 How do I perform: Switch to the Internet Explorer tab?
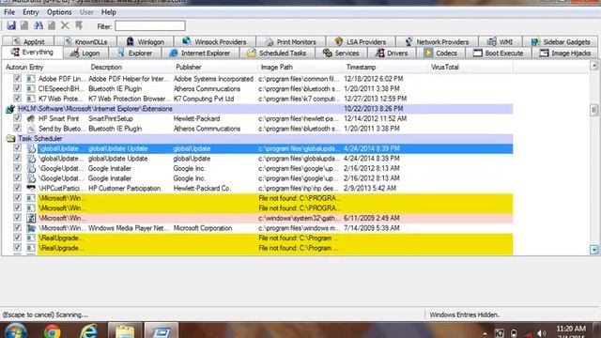coord(200,53)
